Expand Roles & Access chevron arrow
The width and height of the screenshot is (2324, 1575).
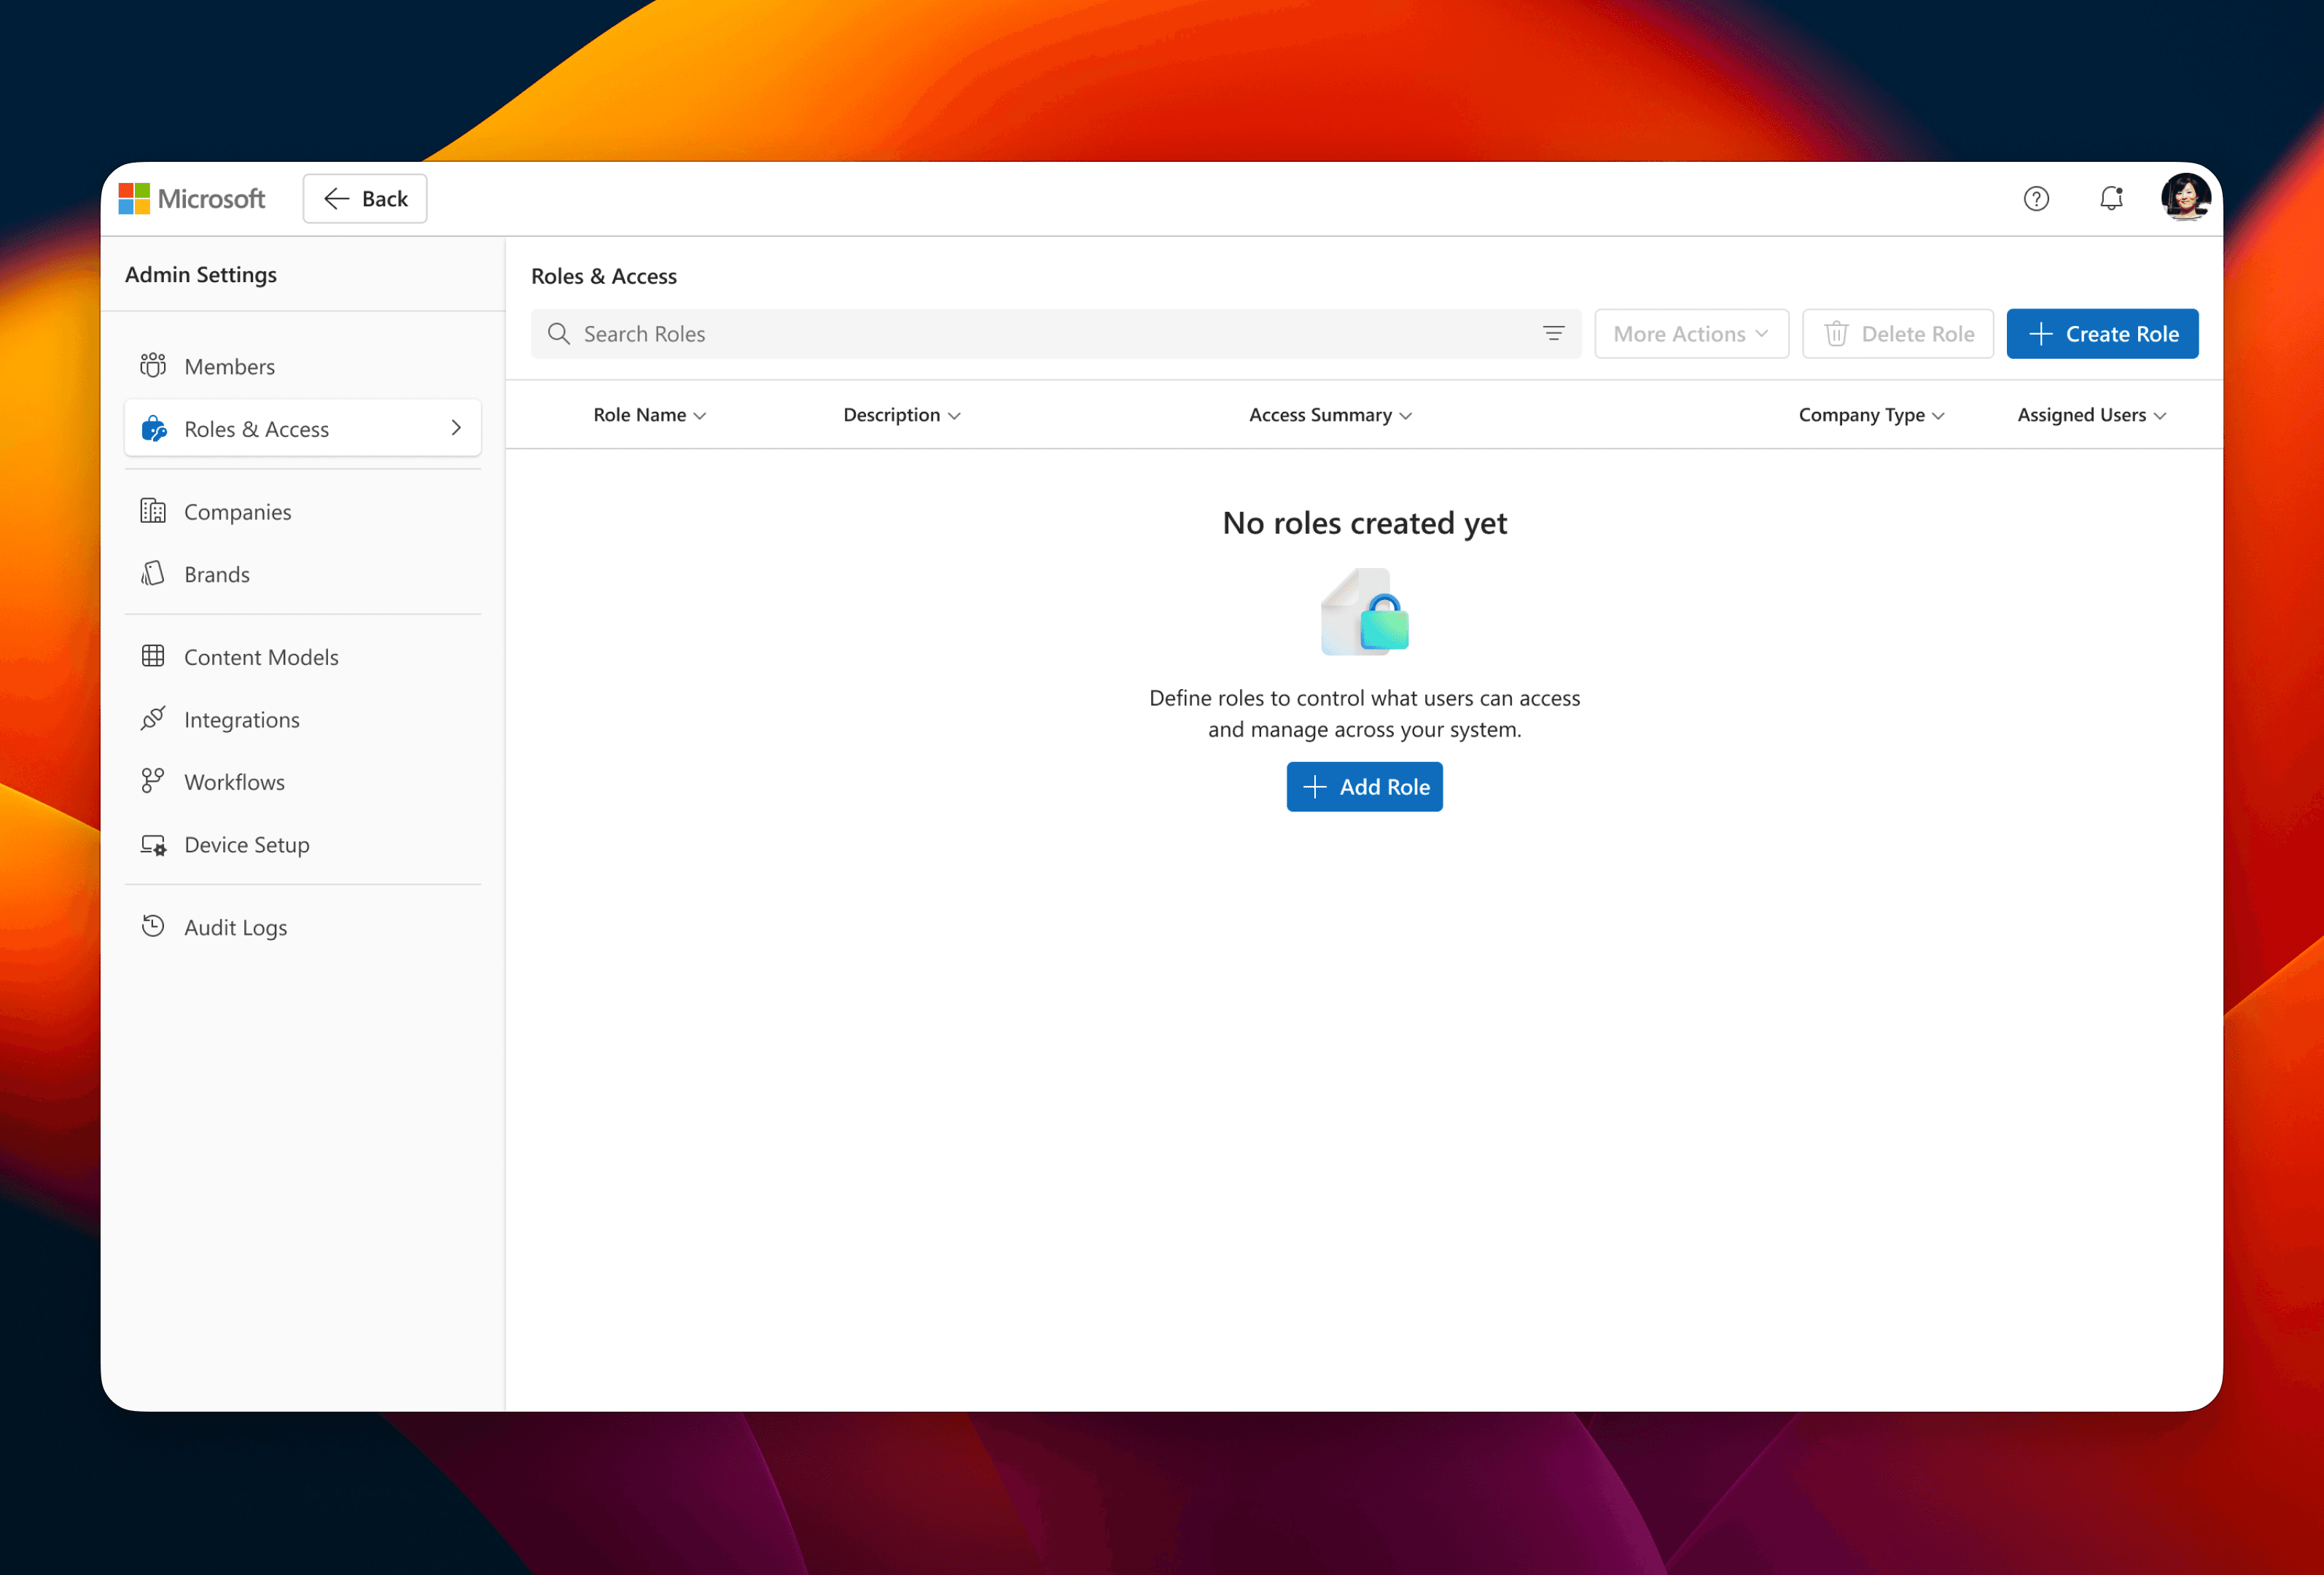point(456,428)
